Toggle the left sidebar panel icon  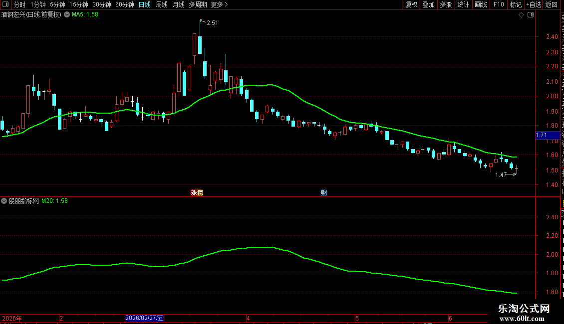(5, 4)
